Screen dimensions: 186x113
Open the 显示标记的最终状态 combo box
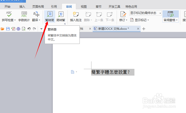point(145,13)
